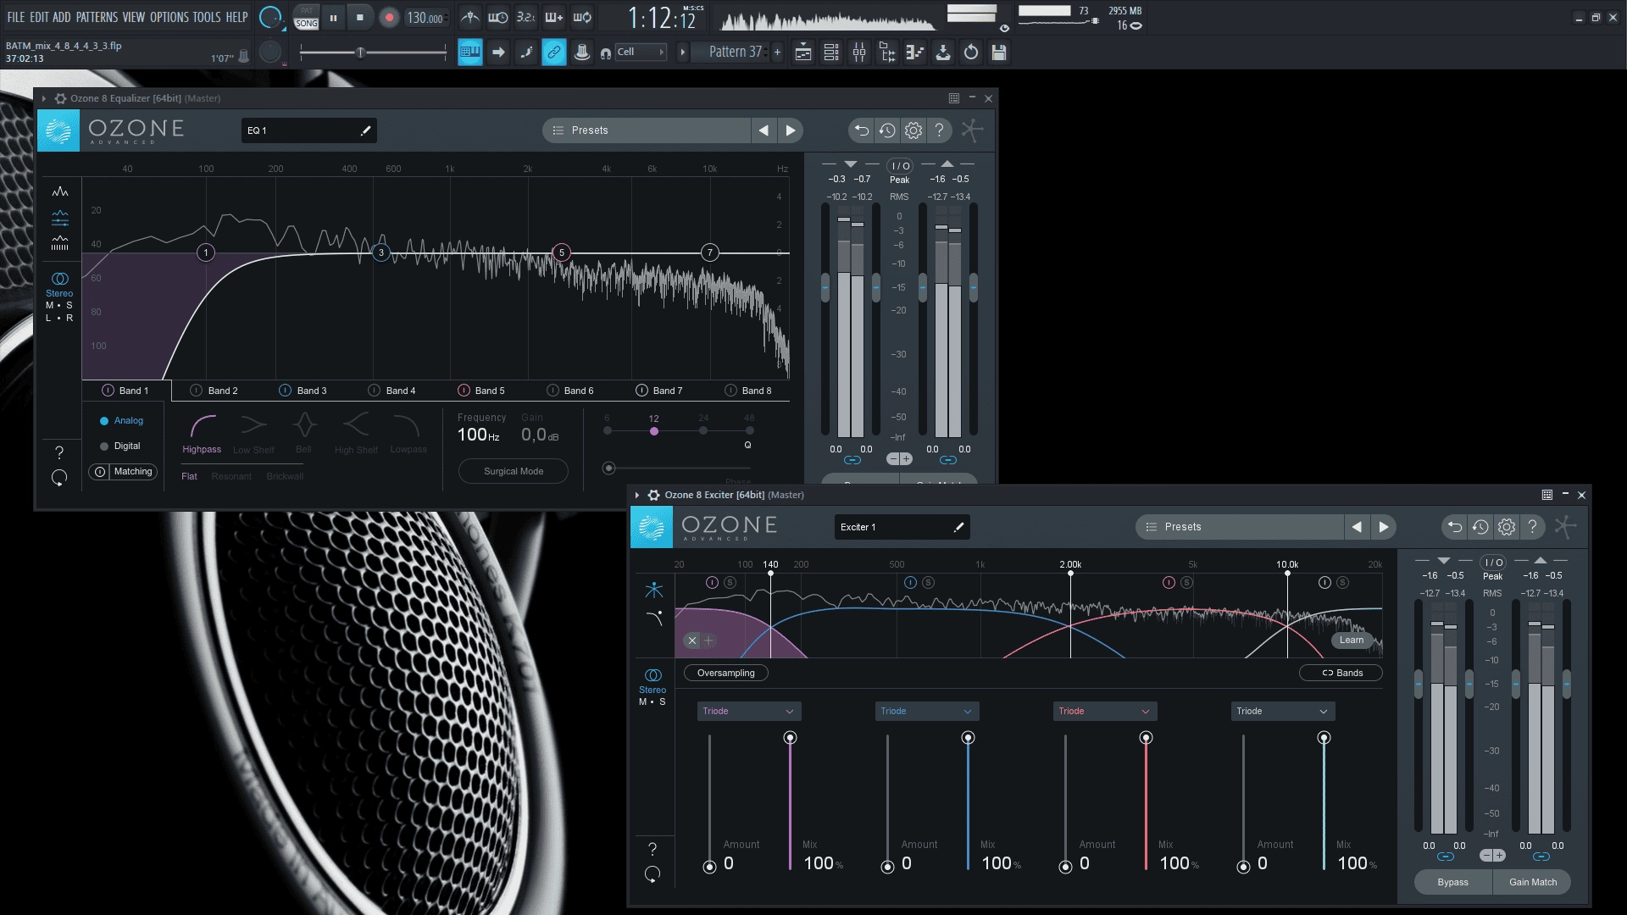Select Digital EQ mode
Viewport: 1627px width, 915px height.
click(x=120, y=446)
